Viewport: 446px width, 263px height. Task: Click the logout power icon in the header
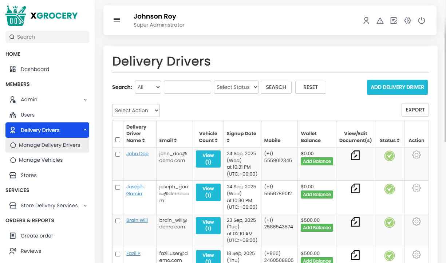click(x=422, y=21)
